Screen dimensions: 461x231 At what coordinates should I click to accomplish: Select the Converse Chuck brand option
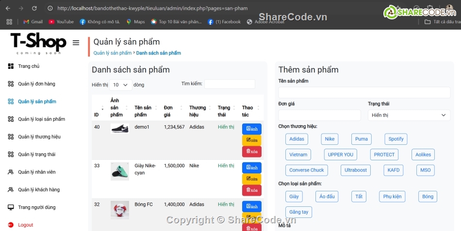tap(307, 170)
